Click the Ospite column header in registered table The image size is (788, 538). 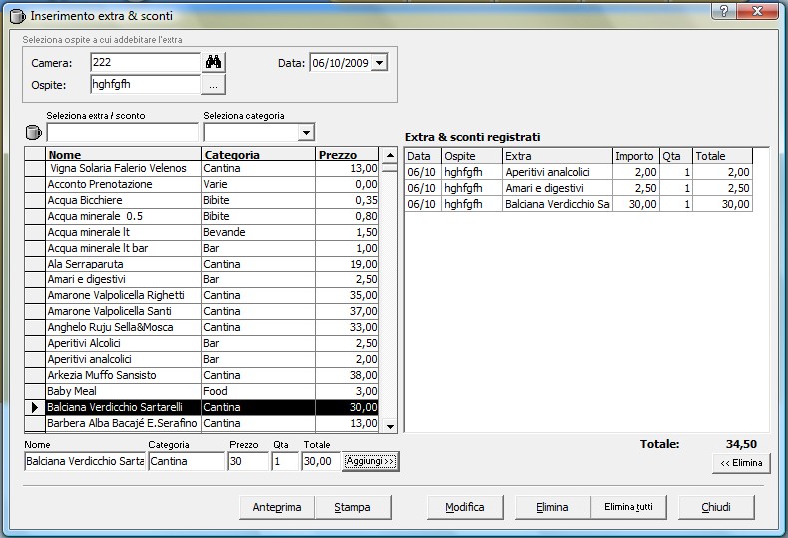(x=472, y=156)
